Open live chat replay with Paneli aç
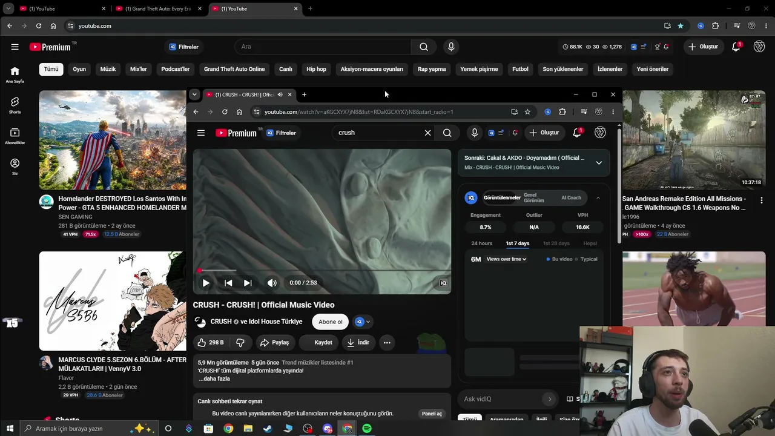 (432, 414)
